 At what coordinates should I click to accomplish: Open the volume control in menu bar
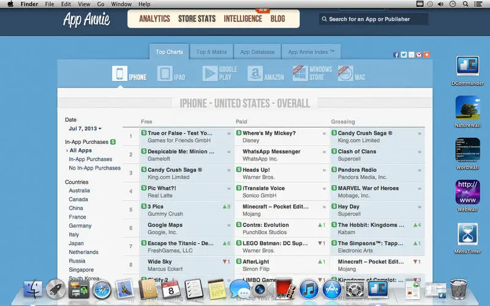(440, 4)
